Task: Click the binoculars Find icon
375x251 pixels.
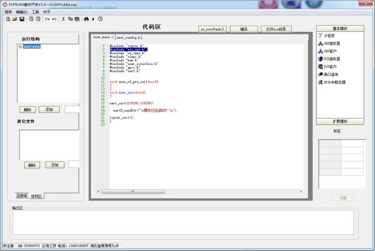Action: pyautogui.click(x=87, y=19)
